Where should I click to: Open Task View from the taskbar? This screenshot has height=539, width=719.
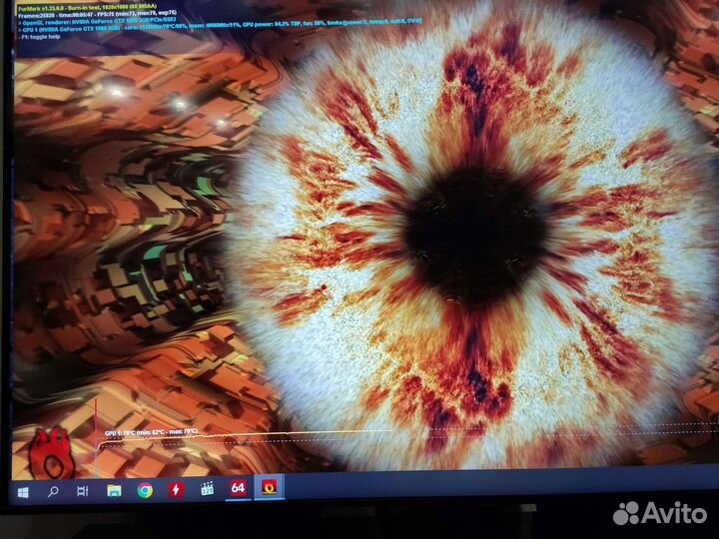83,491
